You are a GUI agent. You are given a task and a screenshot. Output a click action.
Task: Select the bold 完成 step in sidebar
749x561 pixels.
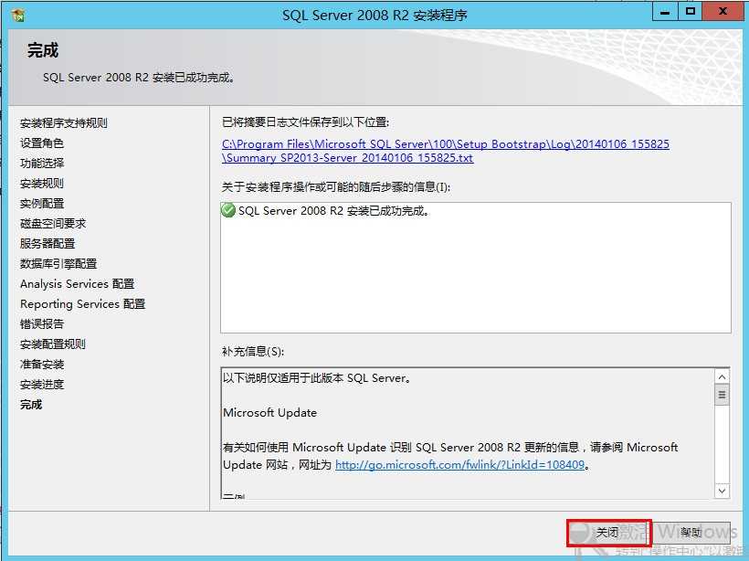click(x=31, y=404)
